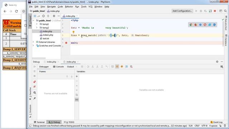Collapse the public_html project root

(x=34, y=20)
